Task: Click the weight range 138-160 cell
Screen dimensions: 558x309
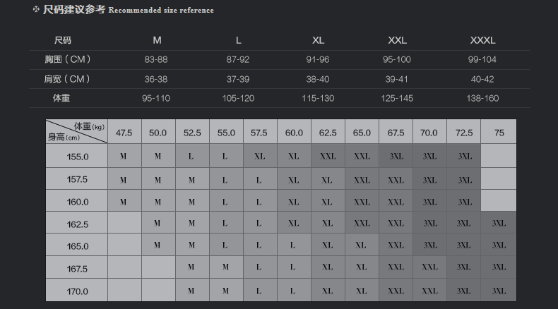Action: tap(483, 98)
